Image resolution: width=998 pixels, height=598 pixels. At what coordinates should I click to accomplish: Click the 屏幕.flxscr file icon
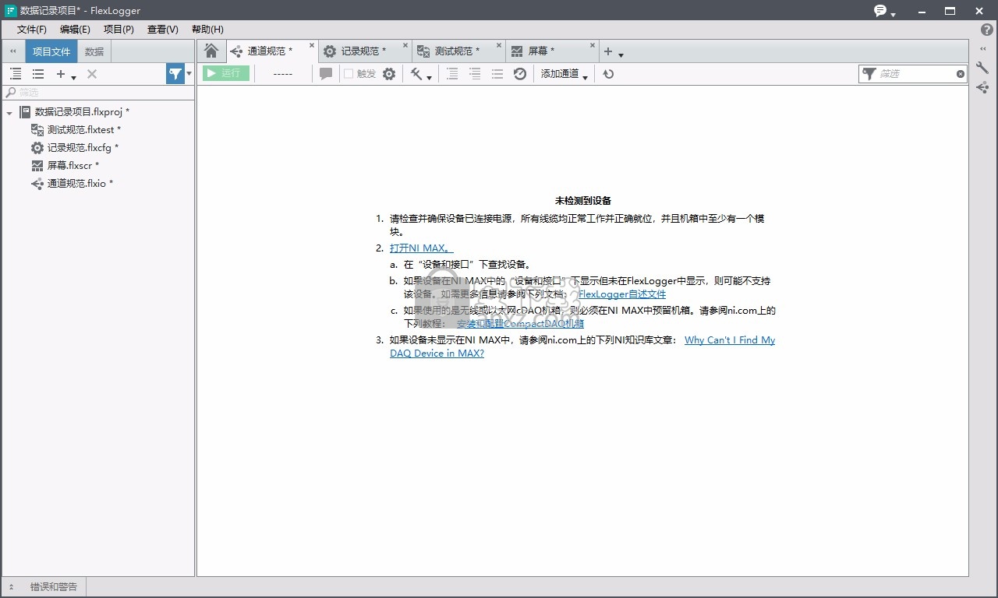point(37,166)
